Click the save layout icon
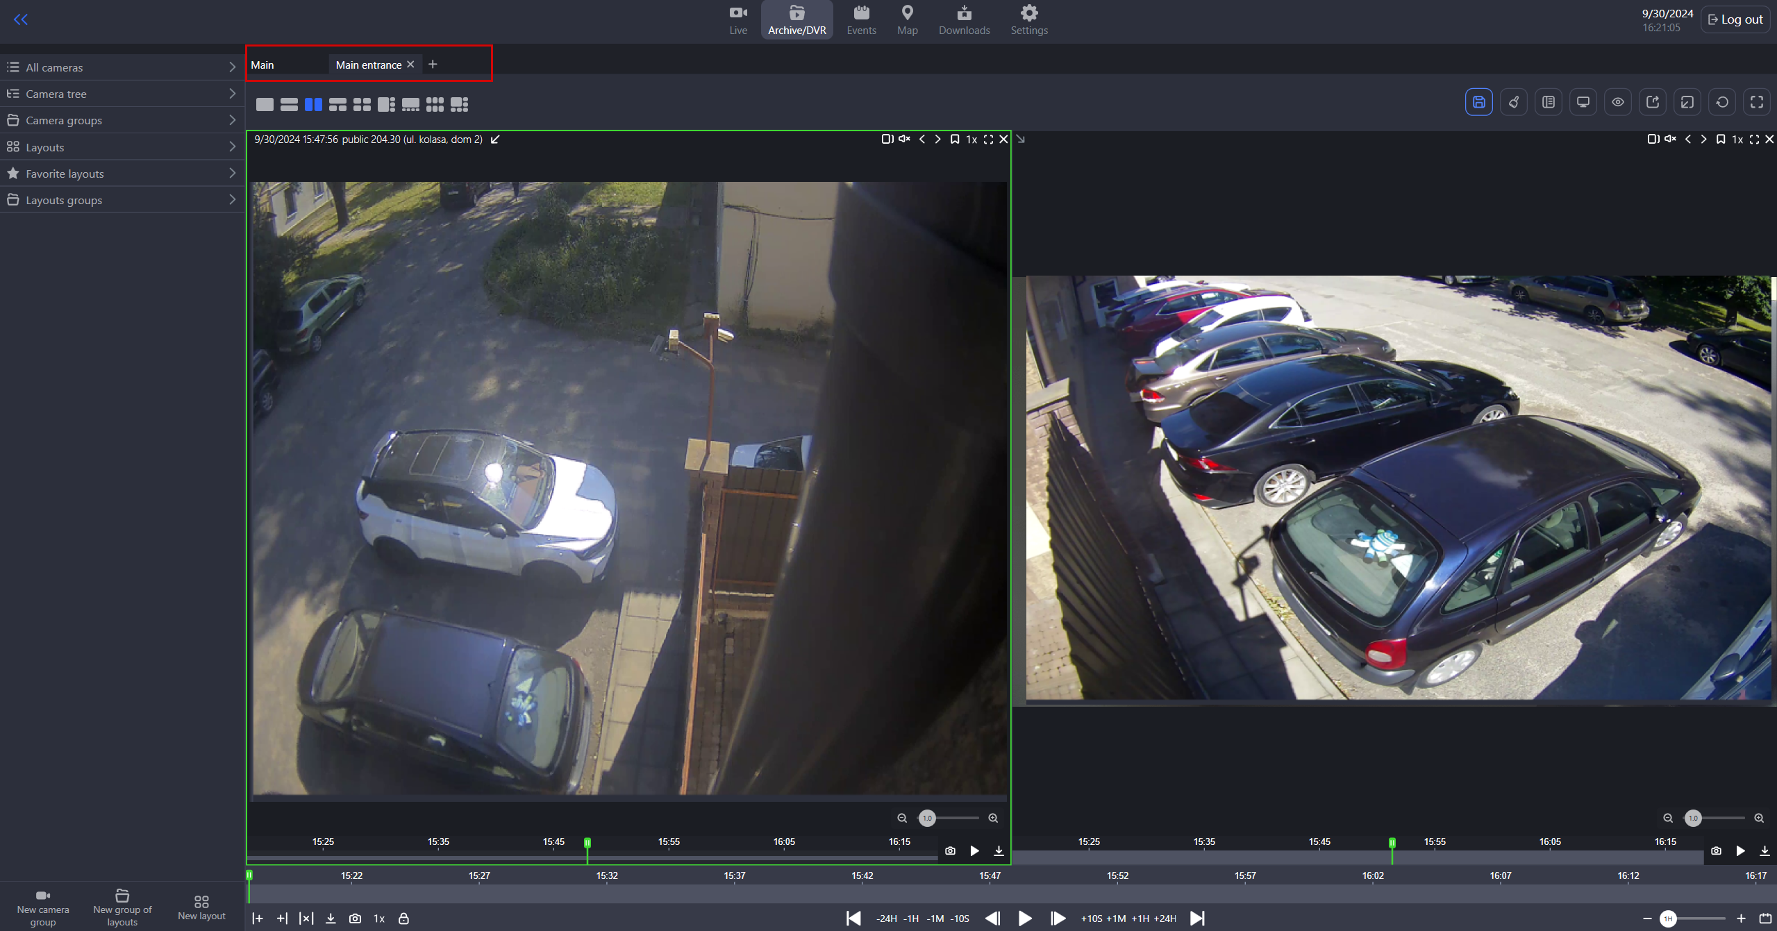1777x931 pixels. click(x=1478, y=102)
